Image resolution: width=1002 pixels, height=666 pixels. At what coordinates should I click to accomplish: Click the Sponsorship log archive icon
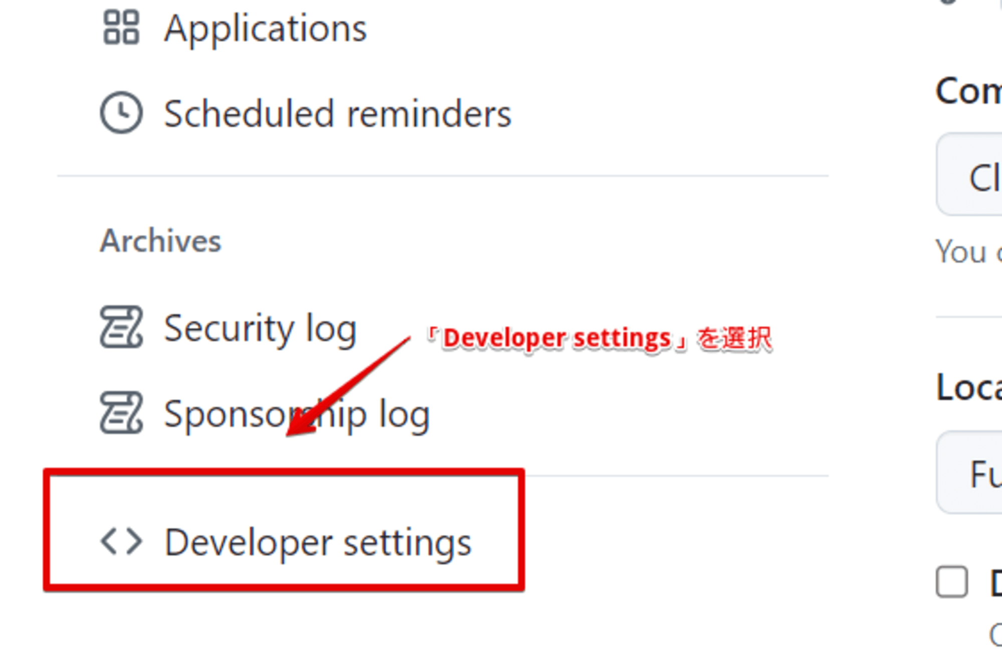pyautogui.click(x=120, y=412)
